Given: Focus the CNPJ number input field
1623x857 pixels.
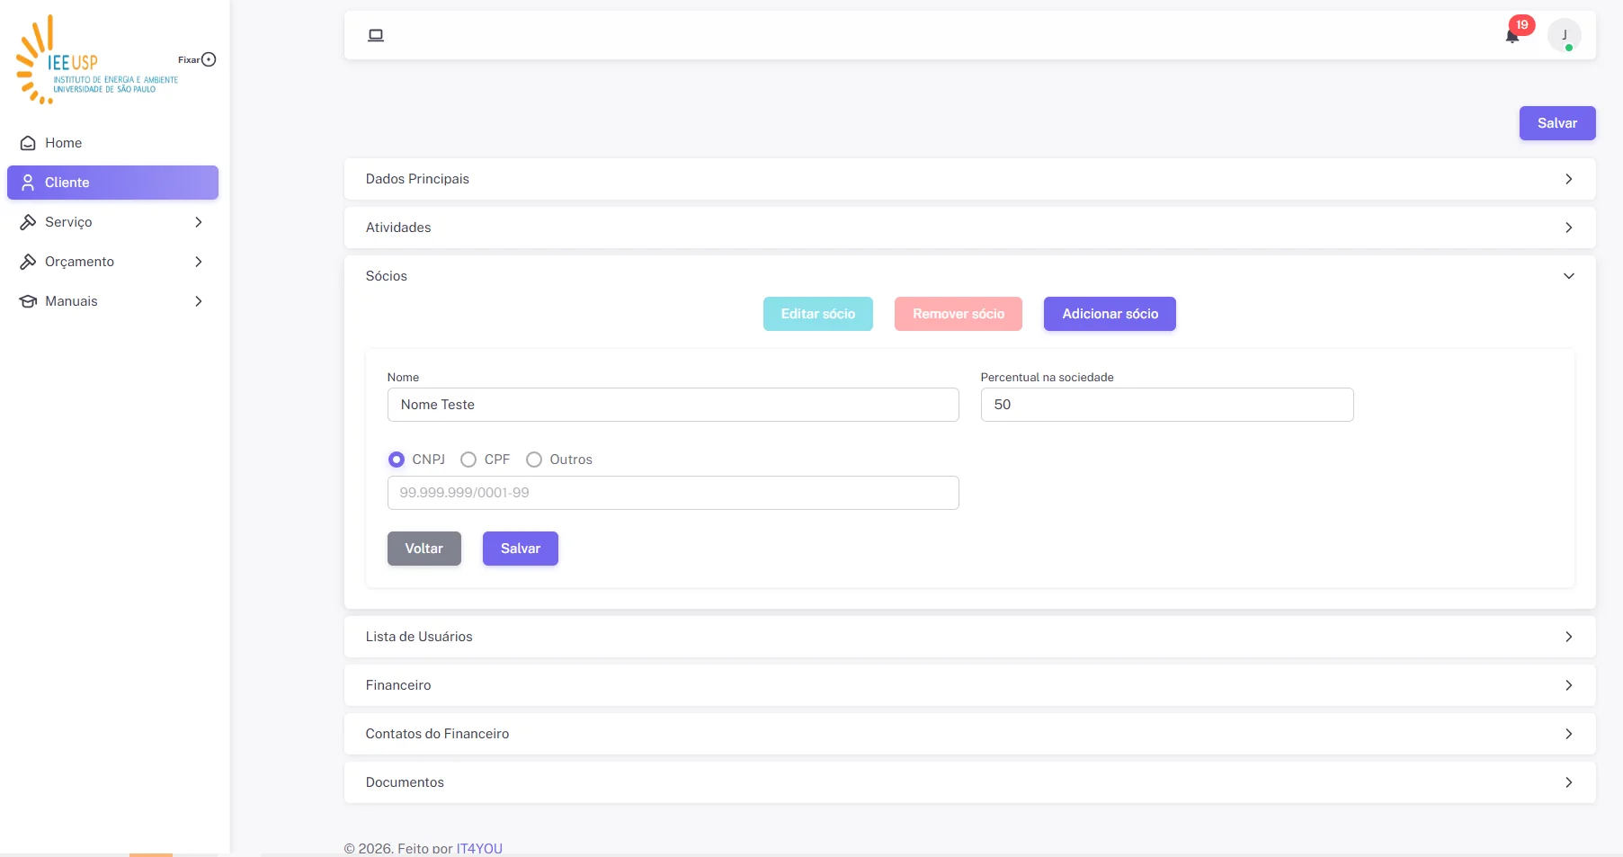Looking at the screenshot, I should [x=673, y=493].
